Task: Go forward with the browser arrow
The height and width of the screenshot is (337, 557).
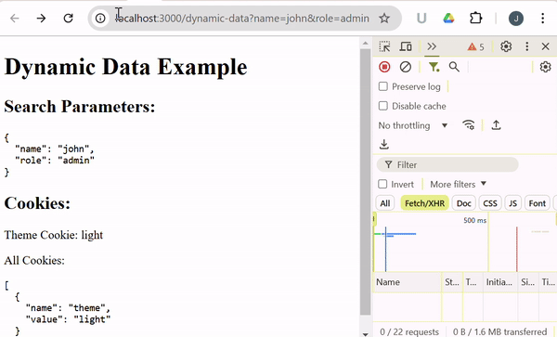Action: point(41,19)
